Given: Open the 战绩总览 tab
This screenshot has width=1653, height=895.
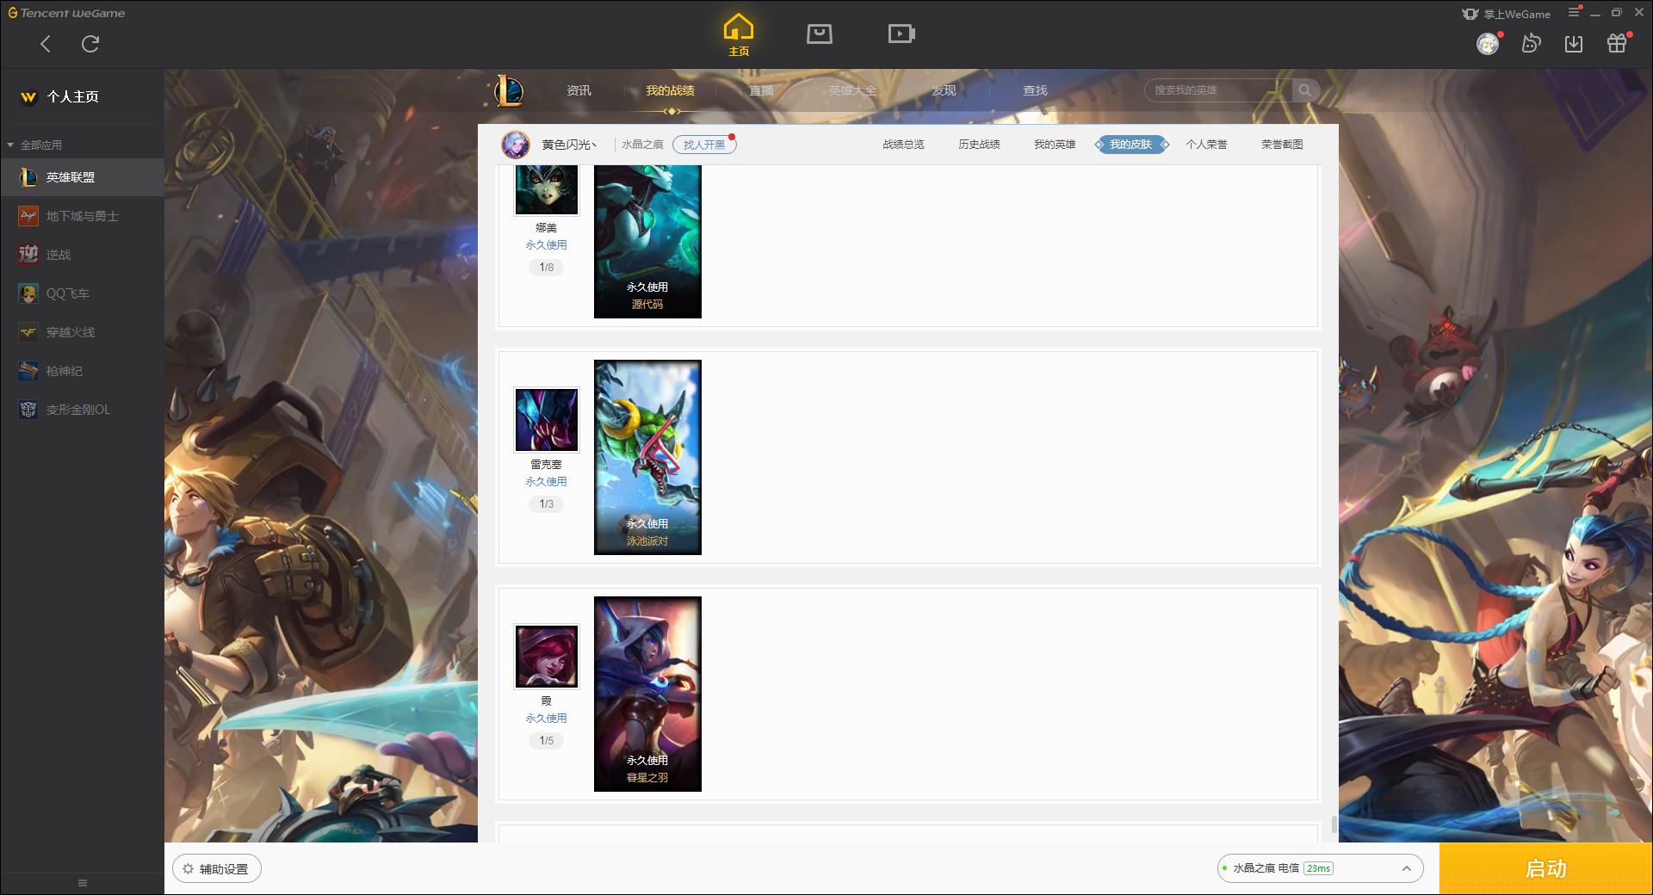Looking at the screenshot, I should (x=903, y=145).
